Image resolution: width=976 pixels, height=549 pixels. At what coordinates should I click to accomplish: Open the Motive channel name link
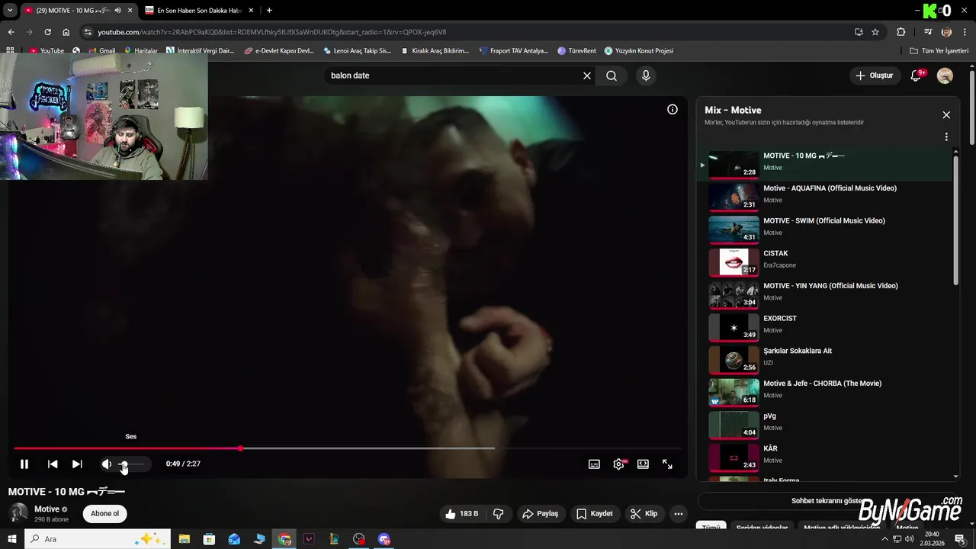(x=47, y=509)
